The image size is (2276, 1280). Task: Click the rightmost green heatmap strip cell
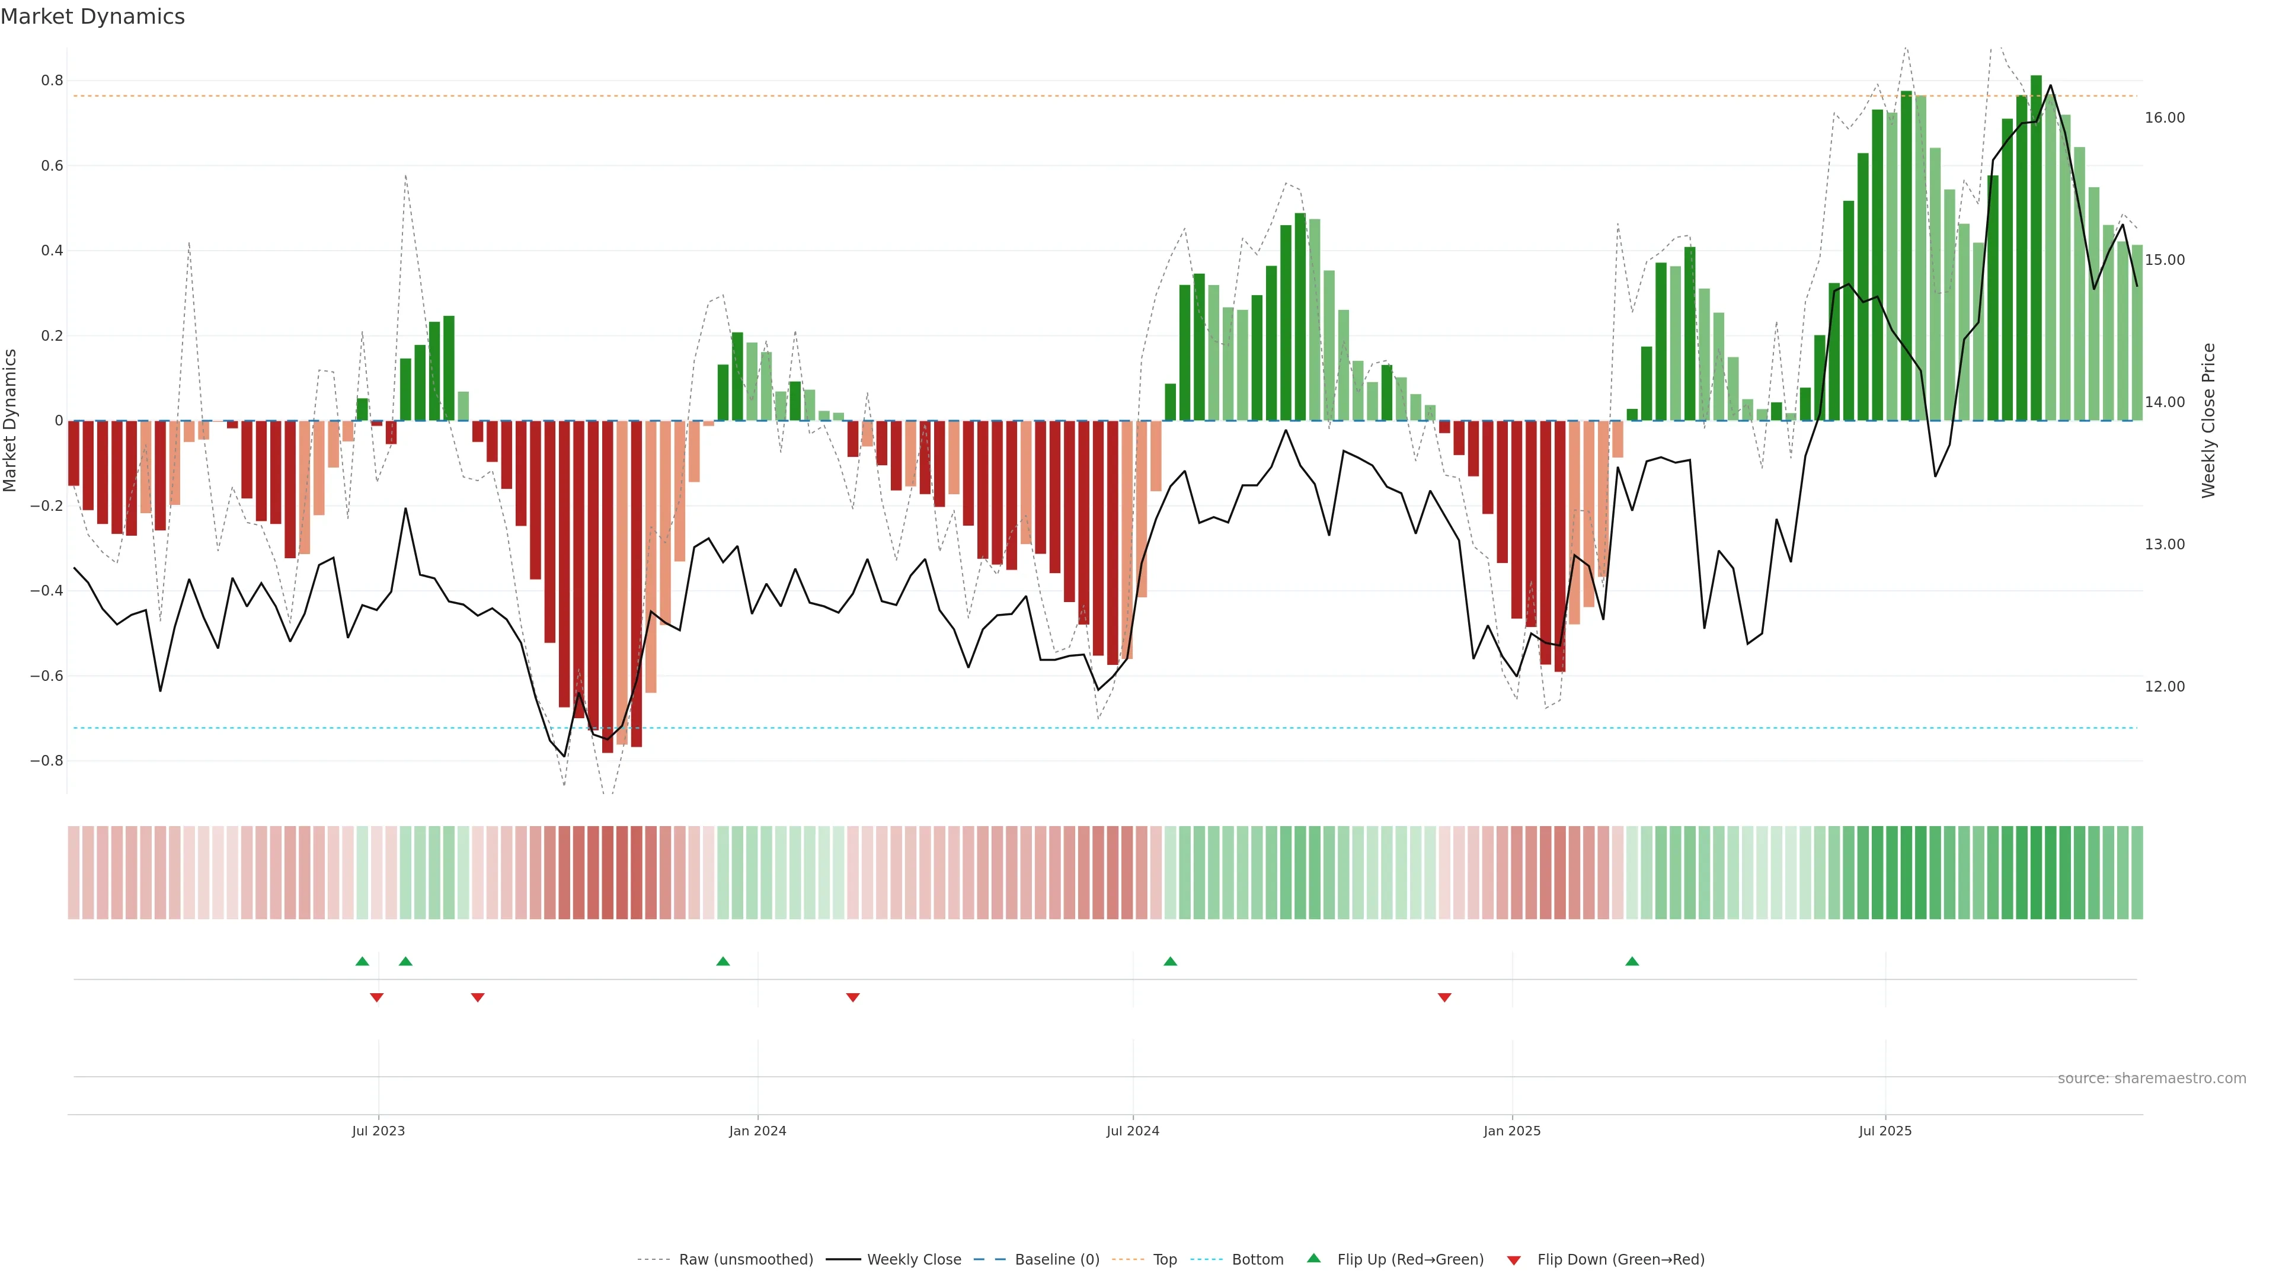click(x=2136, y=872)
